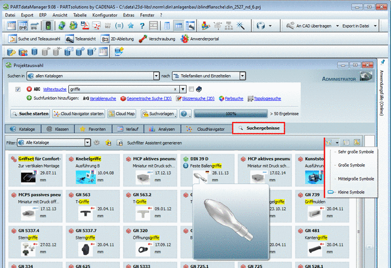This screenshot has width=391, height=268.
Task: Click Cloud Navigator starten button
Action: [79, 114]
